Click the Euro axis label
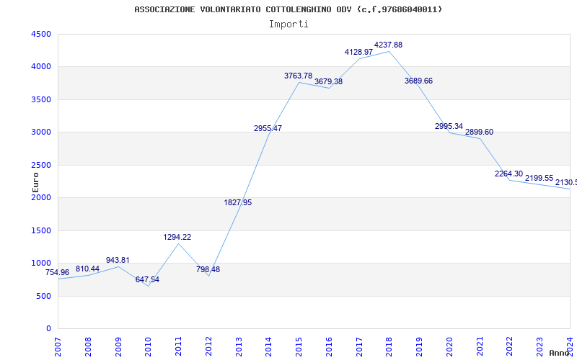Screen dimensions: 577x360 35,183
